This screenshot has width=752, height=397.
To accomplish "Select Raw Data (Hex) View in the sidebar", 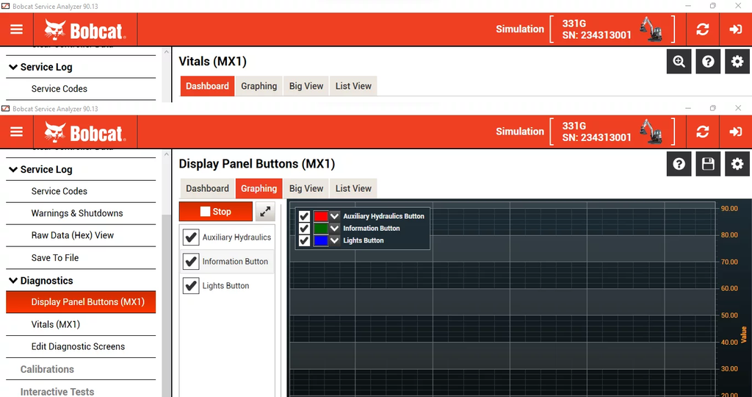I will (73, 235).
